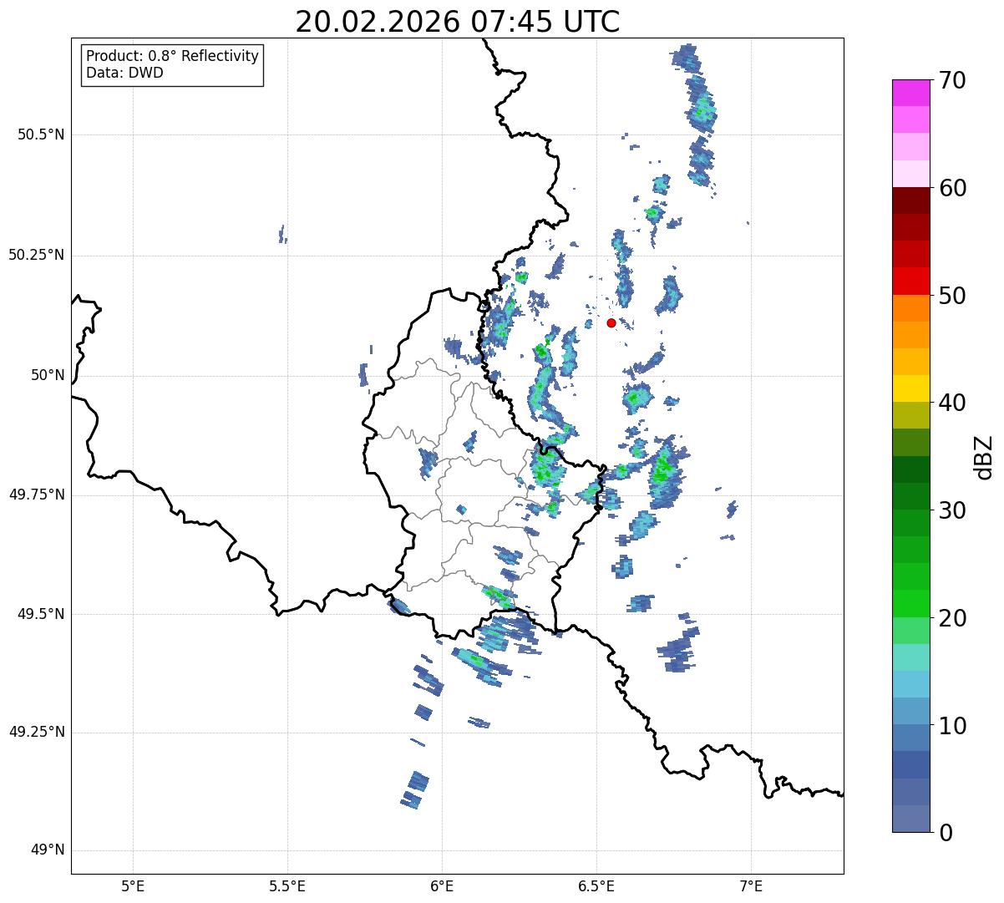
Task: Click the title 20.02.2026 07:45 UTC
Action: pyautogui.click(x=458, y=22)
